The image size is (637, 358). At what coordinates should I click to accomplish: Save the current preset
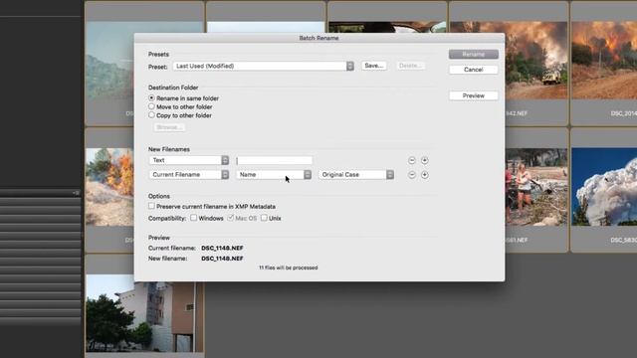coord(374,66)
